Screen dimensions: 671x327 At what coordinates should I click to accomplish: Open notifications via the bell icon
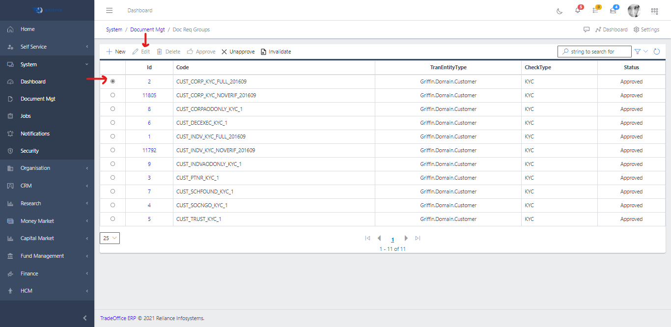tap(578, 11)
